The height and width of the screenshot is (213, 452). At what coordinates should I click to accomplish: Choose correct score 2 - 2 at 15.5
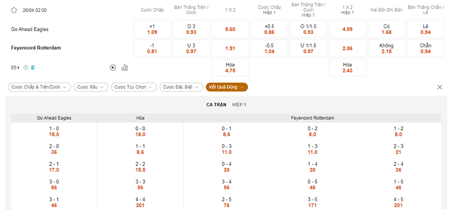(140, 167)
